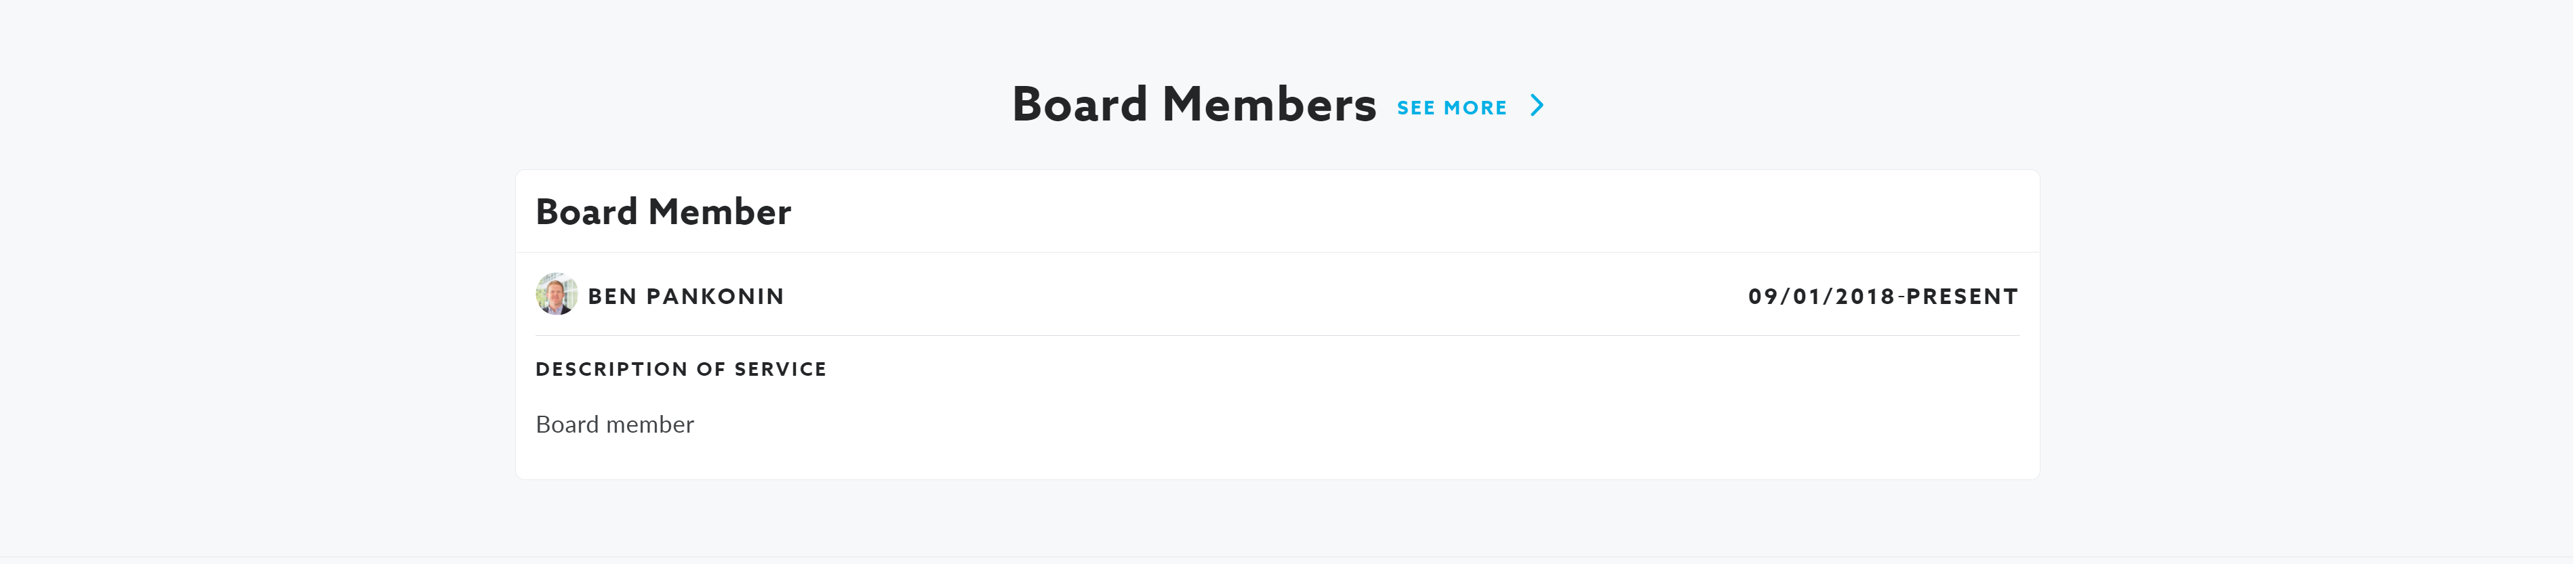This screenshot has width=2576, height=564.
Task: Click the word SEE in SEE MORE
Action: [x=1415, y=108]
